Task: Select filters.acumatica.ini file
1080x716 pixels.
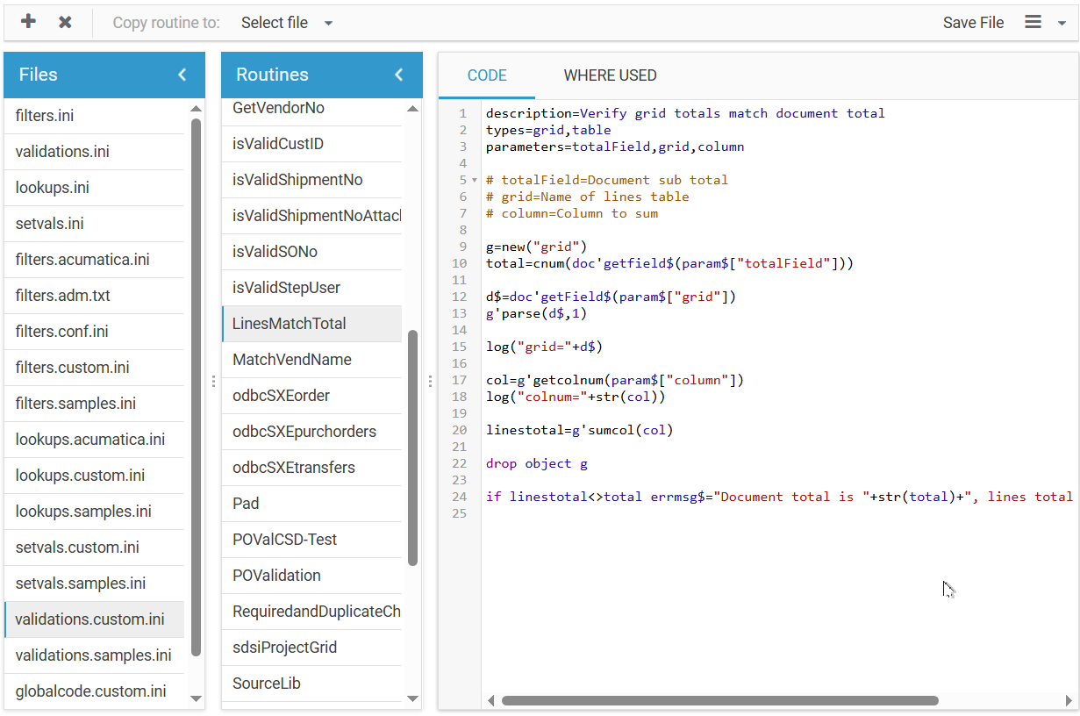Action: point(94,260)
